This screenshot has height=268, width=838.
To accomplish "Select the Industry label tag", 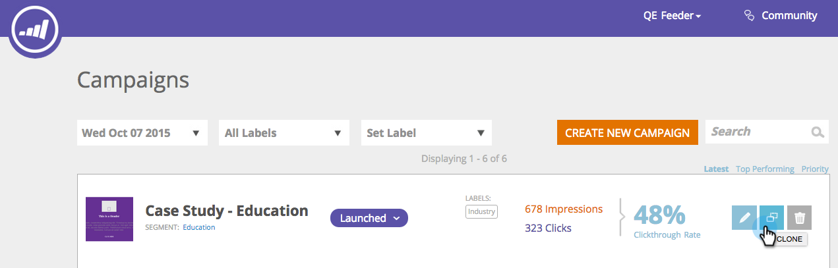I will tap(481, 211).
